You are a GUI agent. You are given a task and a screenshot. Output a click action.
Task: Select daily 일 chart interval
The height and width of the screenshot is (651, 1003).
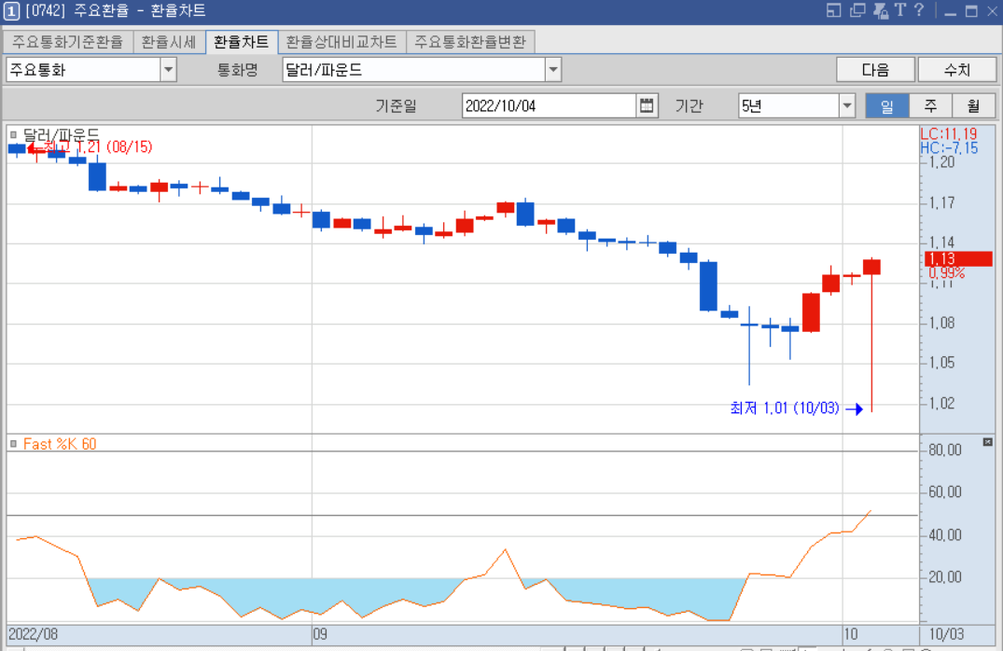click(887, 105)
